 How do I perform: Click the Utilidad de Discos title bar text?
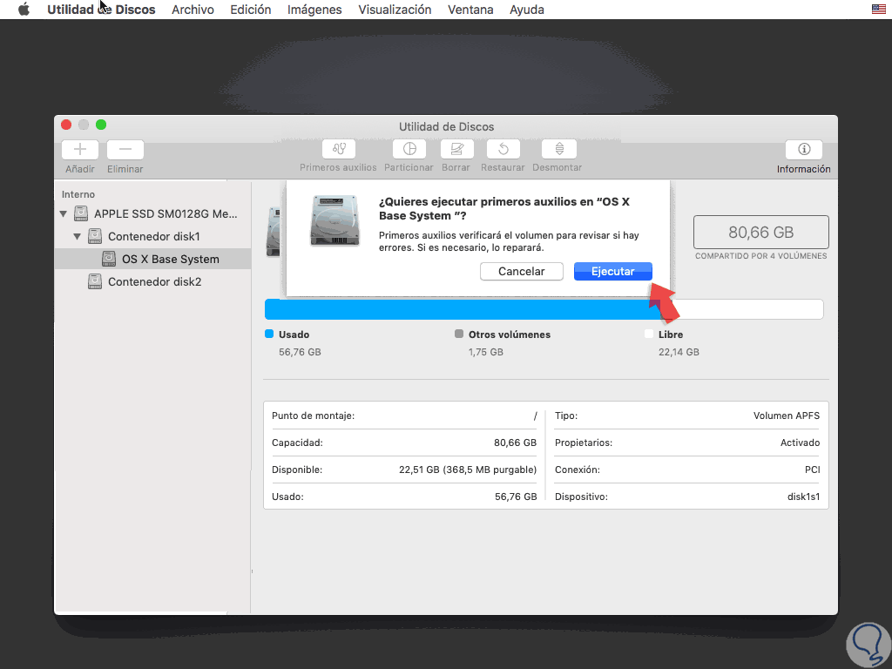(446, 127)
